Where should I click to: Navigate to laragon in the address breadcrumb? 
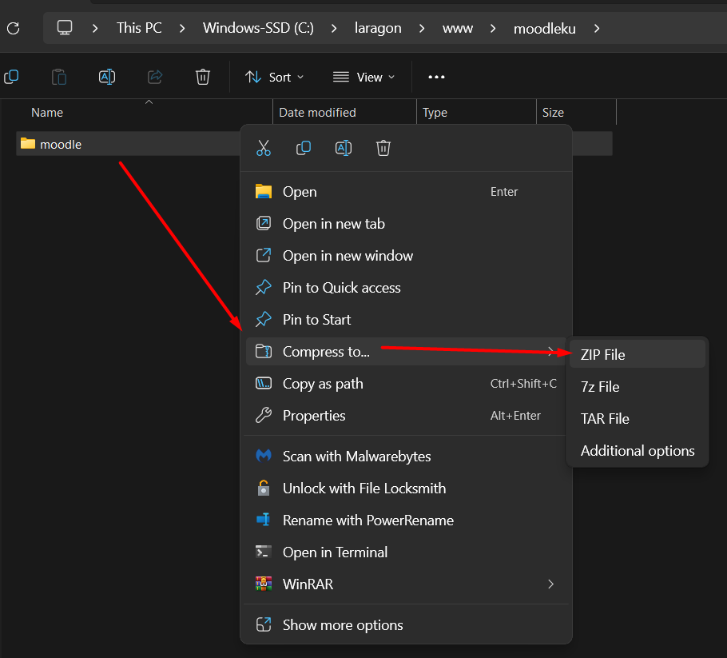coord(378,28)
